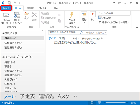
Task: Create a new email with 新しい電子メール
Action: [x=6, y=18]
